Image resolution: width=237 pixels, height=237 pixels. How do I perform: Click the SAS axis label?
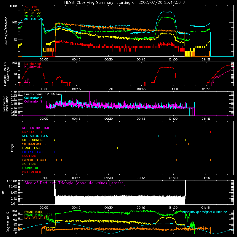(3, 193)
